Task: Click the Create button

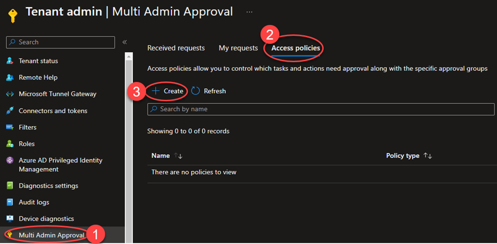Action: [x=167, y=91]
